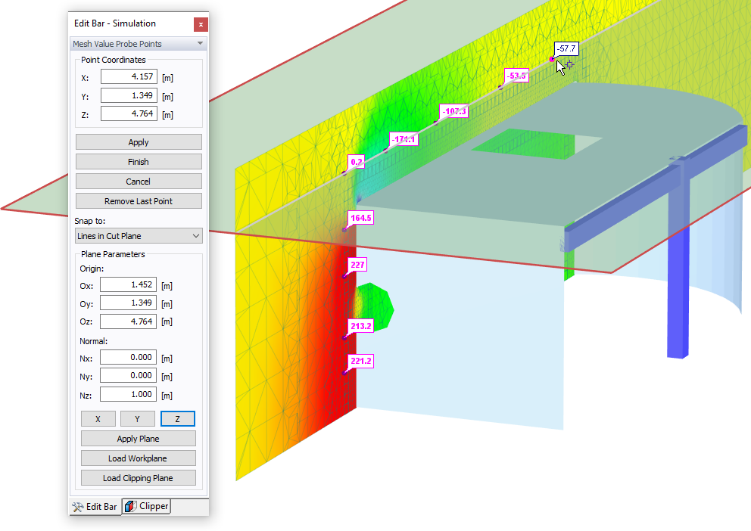Viewport: 751px width, 531px height.
Task: Set plane normal with Z button
Action: click(x=178, y=418)
